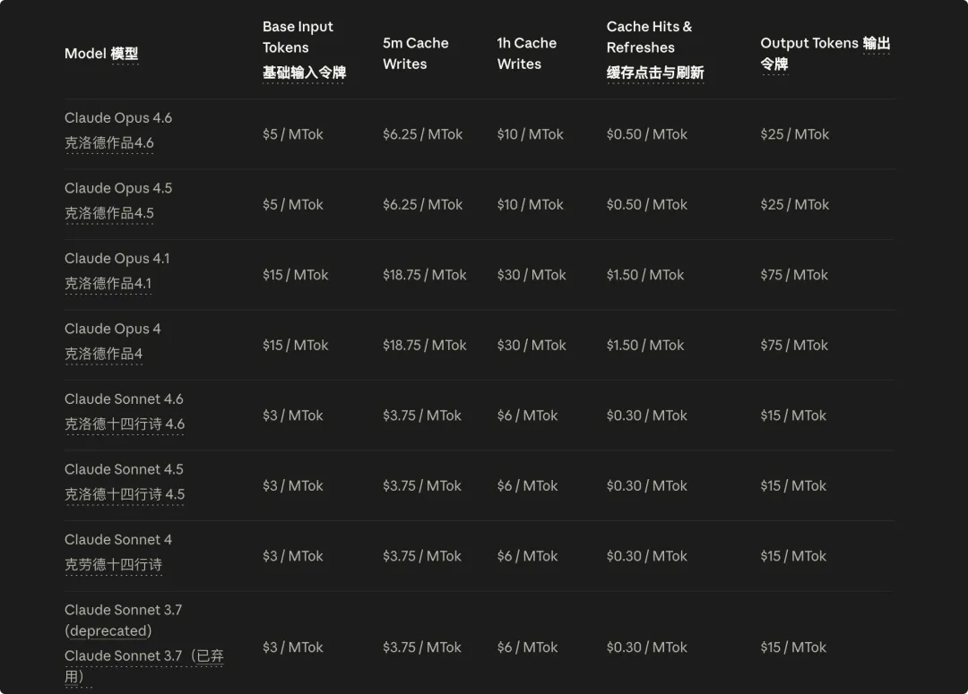Click the translated "克劳德十四行诗" label for Sonnet 4

point(113,565)
